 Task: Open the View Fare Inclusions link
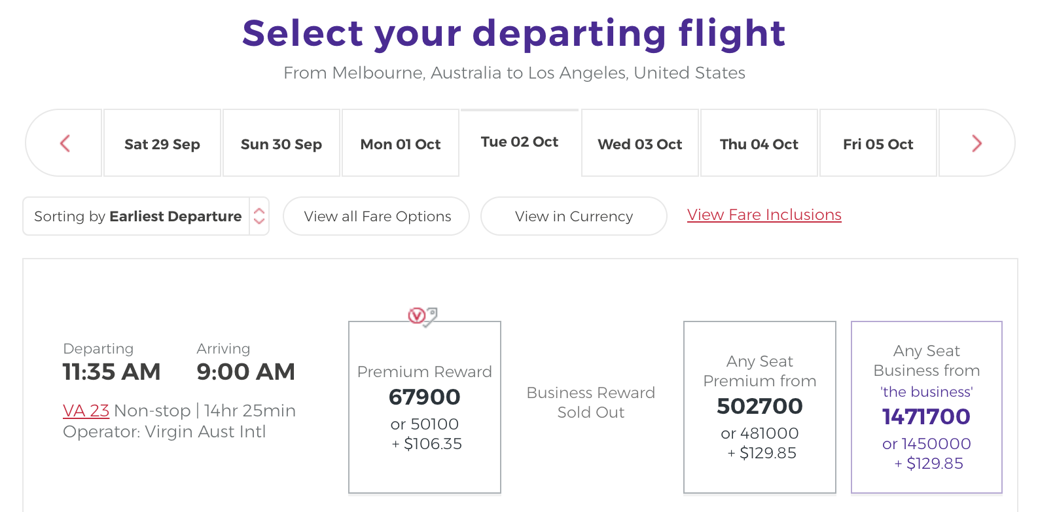coord(764,215)
